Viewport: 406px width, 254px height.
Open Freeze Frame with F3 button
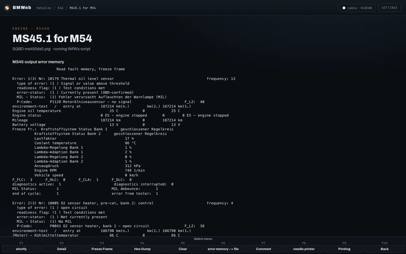pos(102,249)
